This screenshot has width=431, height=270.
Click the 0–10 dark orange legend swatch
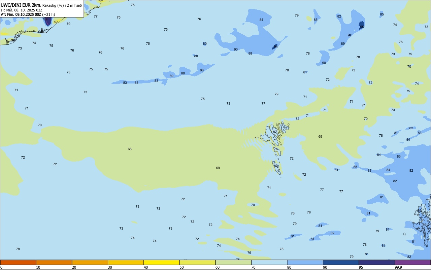(18, 262)
